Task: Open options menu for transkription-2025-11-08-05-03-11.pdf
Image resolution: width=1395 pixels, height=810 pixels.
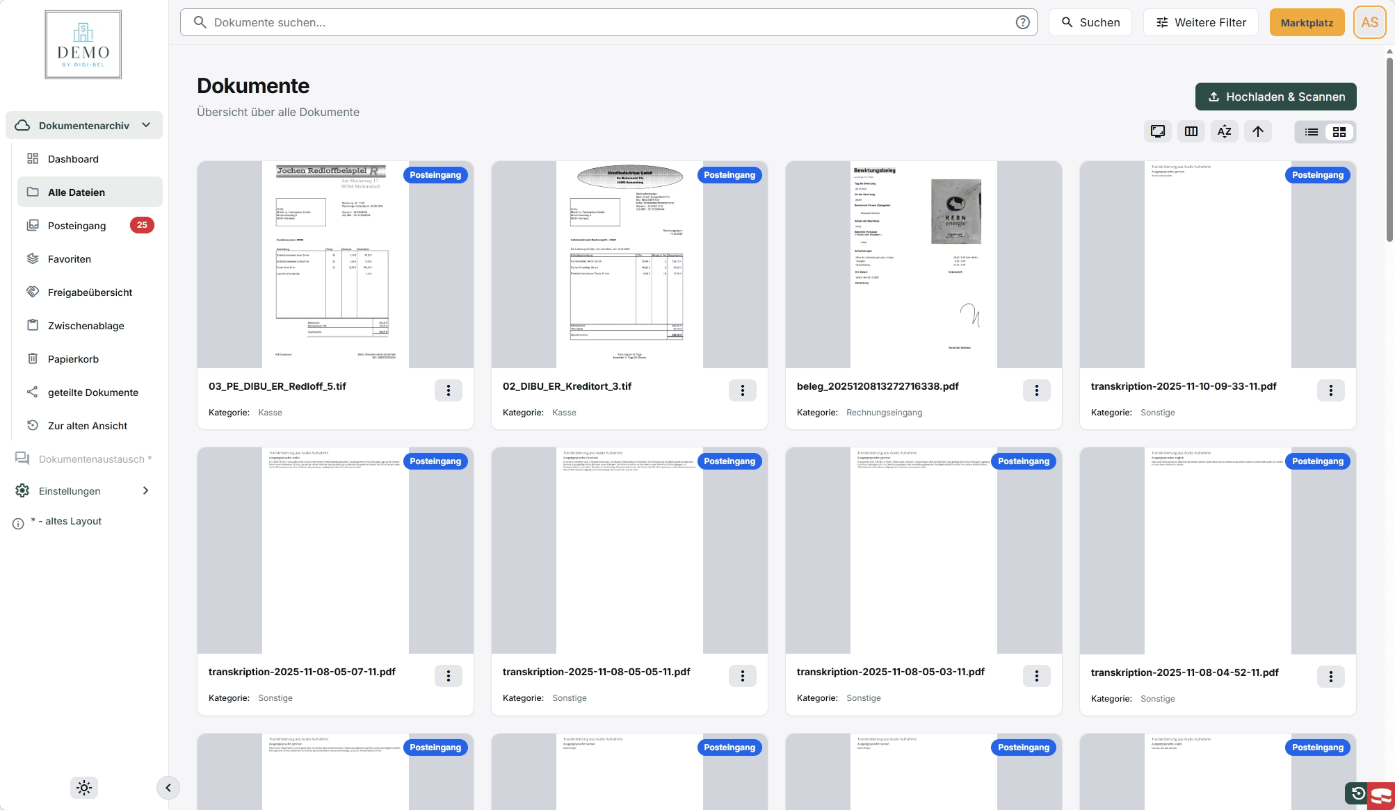Action: click(1037, 676)
